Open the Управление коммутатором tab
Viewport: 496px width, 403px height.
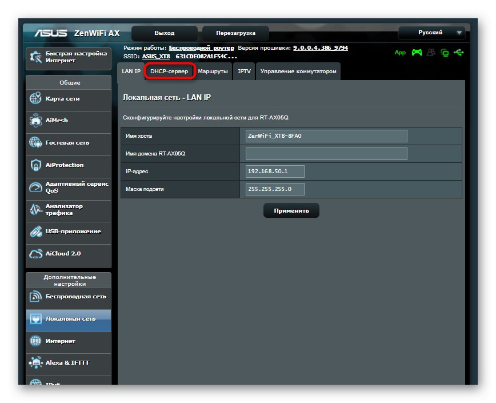298,71
